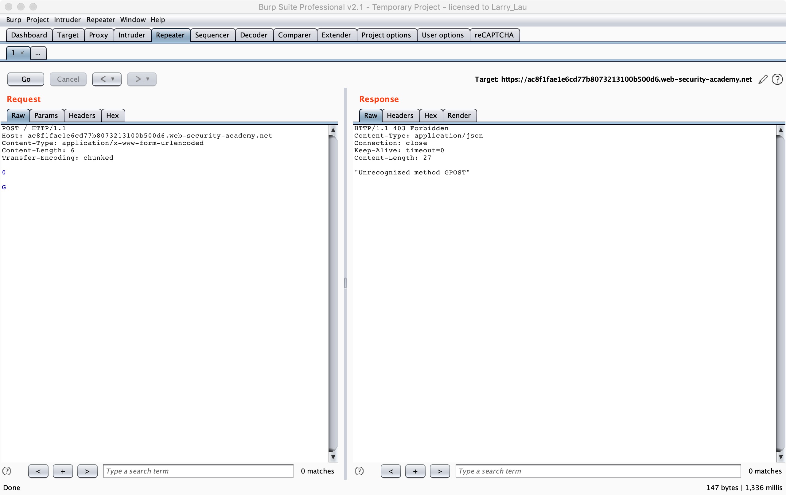Edit target with the pencil icon
Image resolution: width=786 pixels, height=495 pixels.
[x=763, y=79]
